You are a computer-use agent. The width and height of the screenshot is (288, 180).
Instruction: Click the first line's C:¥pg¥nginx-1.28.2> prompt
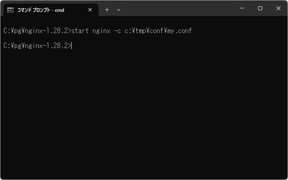(x=37, y=31)
